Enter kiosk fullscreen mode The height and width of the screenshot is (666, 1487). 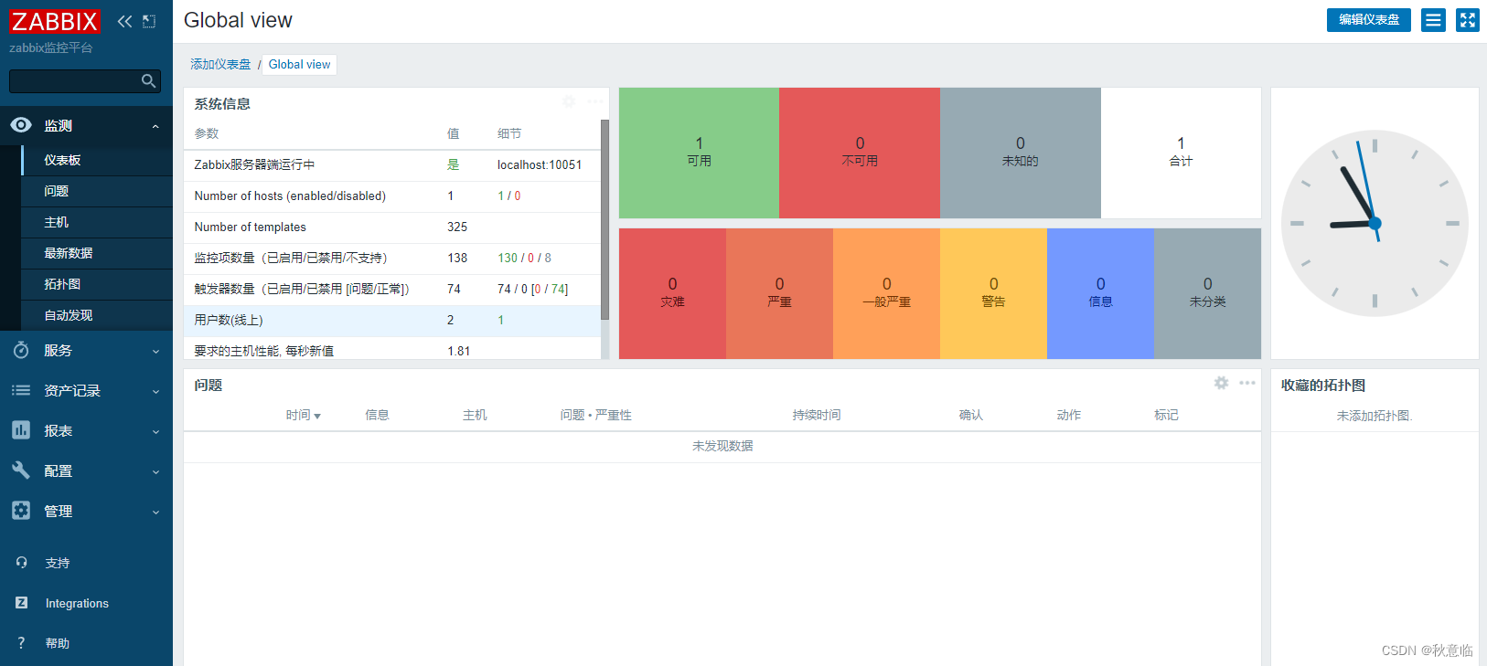click(1467, 20)
